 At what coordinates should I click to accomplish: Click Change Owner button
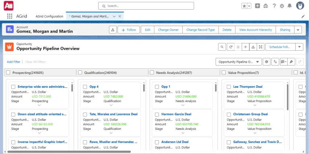pos(168,30)
